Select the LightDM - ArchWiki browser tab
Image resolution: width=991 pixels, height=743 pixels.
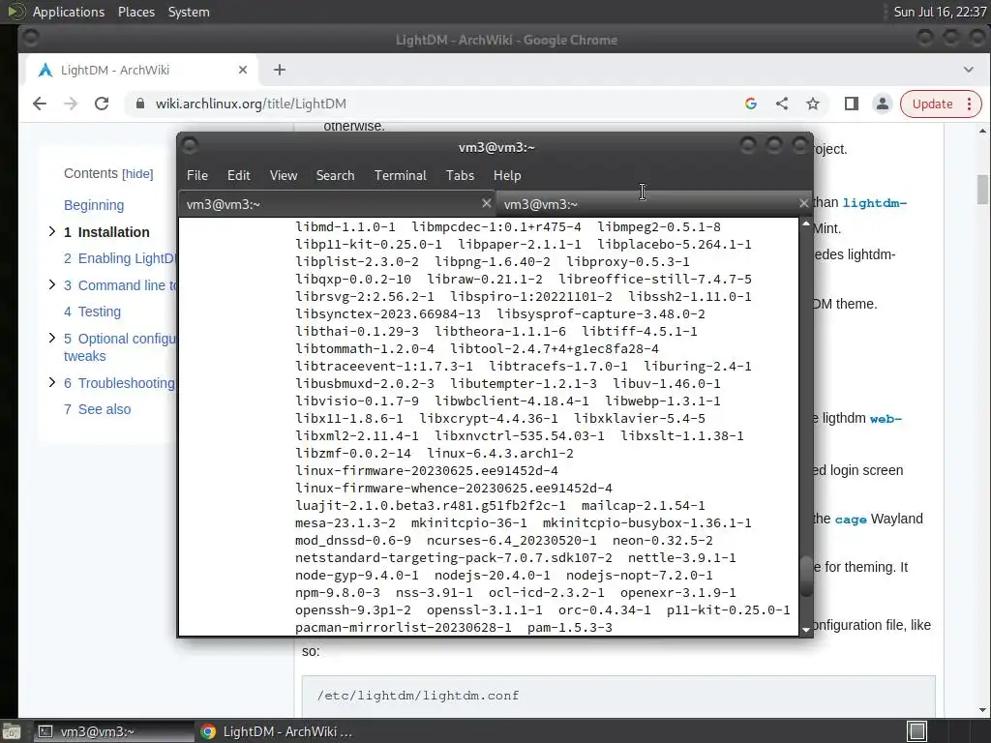click(142, 70)
